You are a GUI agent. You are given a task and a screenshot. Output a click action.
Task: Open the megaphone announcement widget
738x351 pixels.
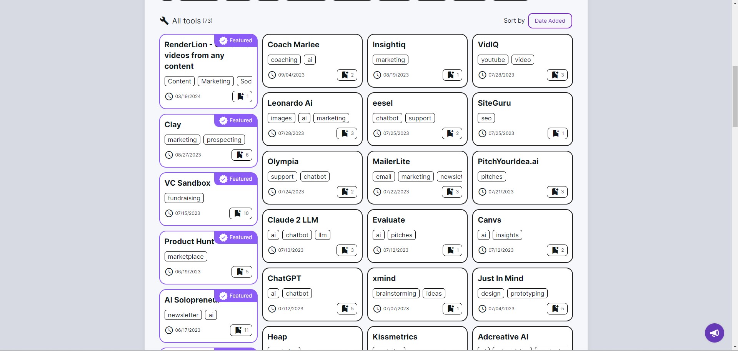(715, 333)
